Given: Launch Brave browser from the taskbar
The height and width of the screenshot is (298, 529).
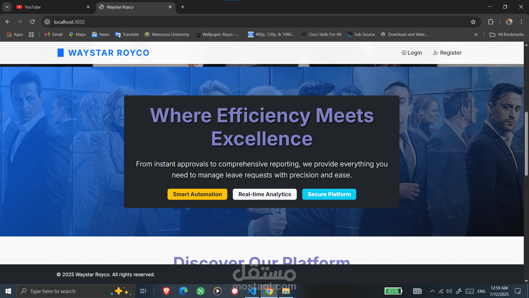Looking at the screenshot, I should [x=166, y=291].
